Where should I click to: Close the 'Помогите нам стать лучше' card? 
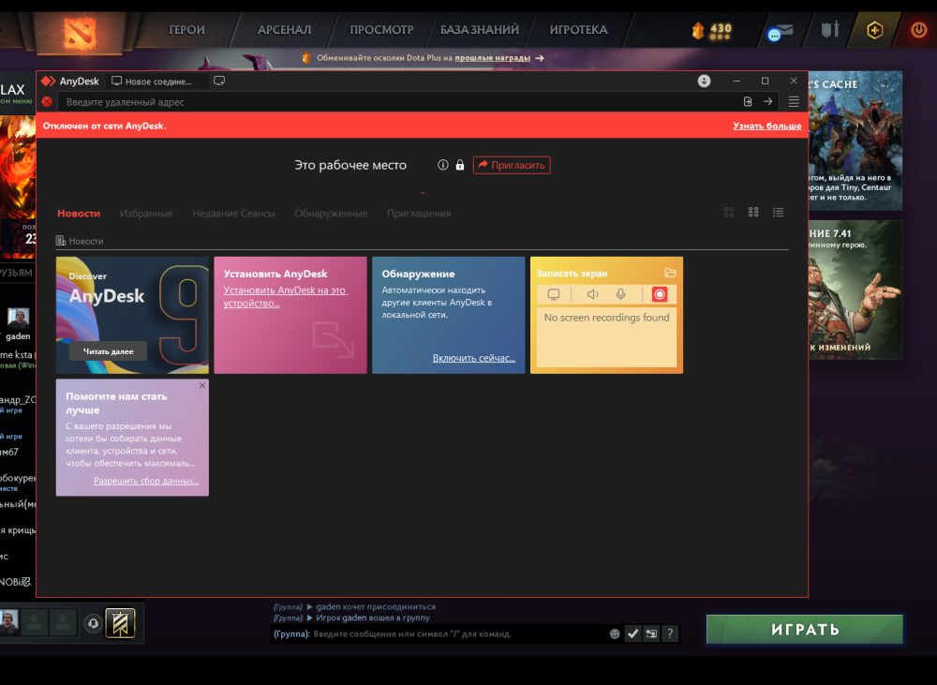pyautogui.click(x=202, y=385)
